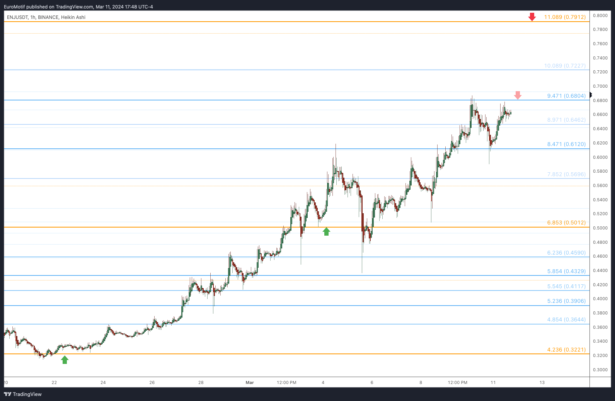Select the 10.089 (0.7227) Fibonacci label
Image resolution: width=615 pixels, height=401 pixels.
565,66
